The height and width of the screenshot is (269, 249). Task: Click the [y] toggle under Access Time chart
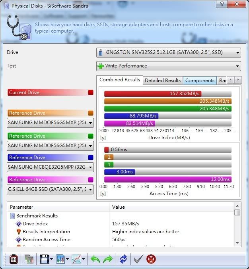(103, 194)
